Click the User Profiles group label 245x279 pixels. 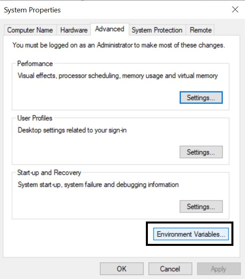coord(35,118)
